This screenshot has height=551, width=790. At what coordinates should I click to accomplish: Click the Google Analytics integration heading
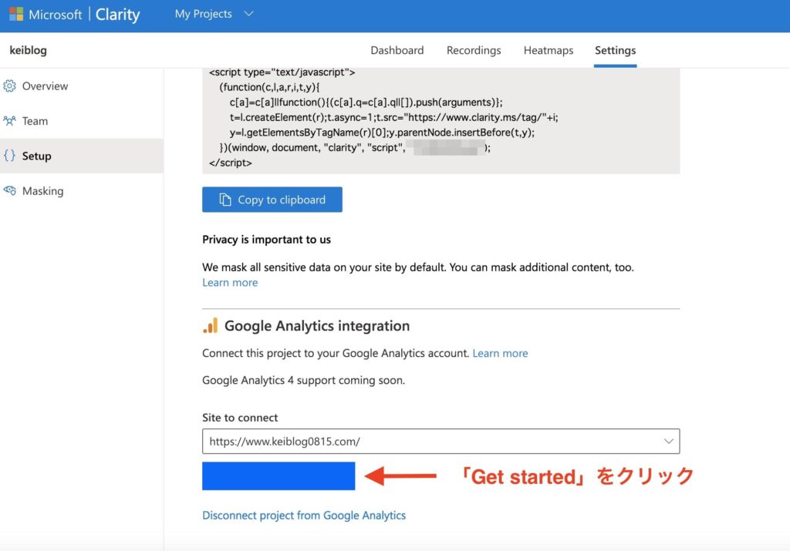coord(317,325)
